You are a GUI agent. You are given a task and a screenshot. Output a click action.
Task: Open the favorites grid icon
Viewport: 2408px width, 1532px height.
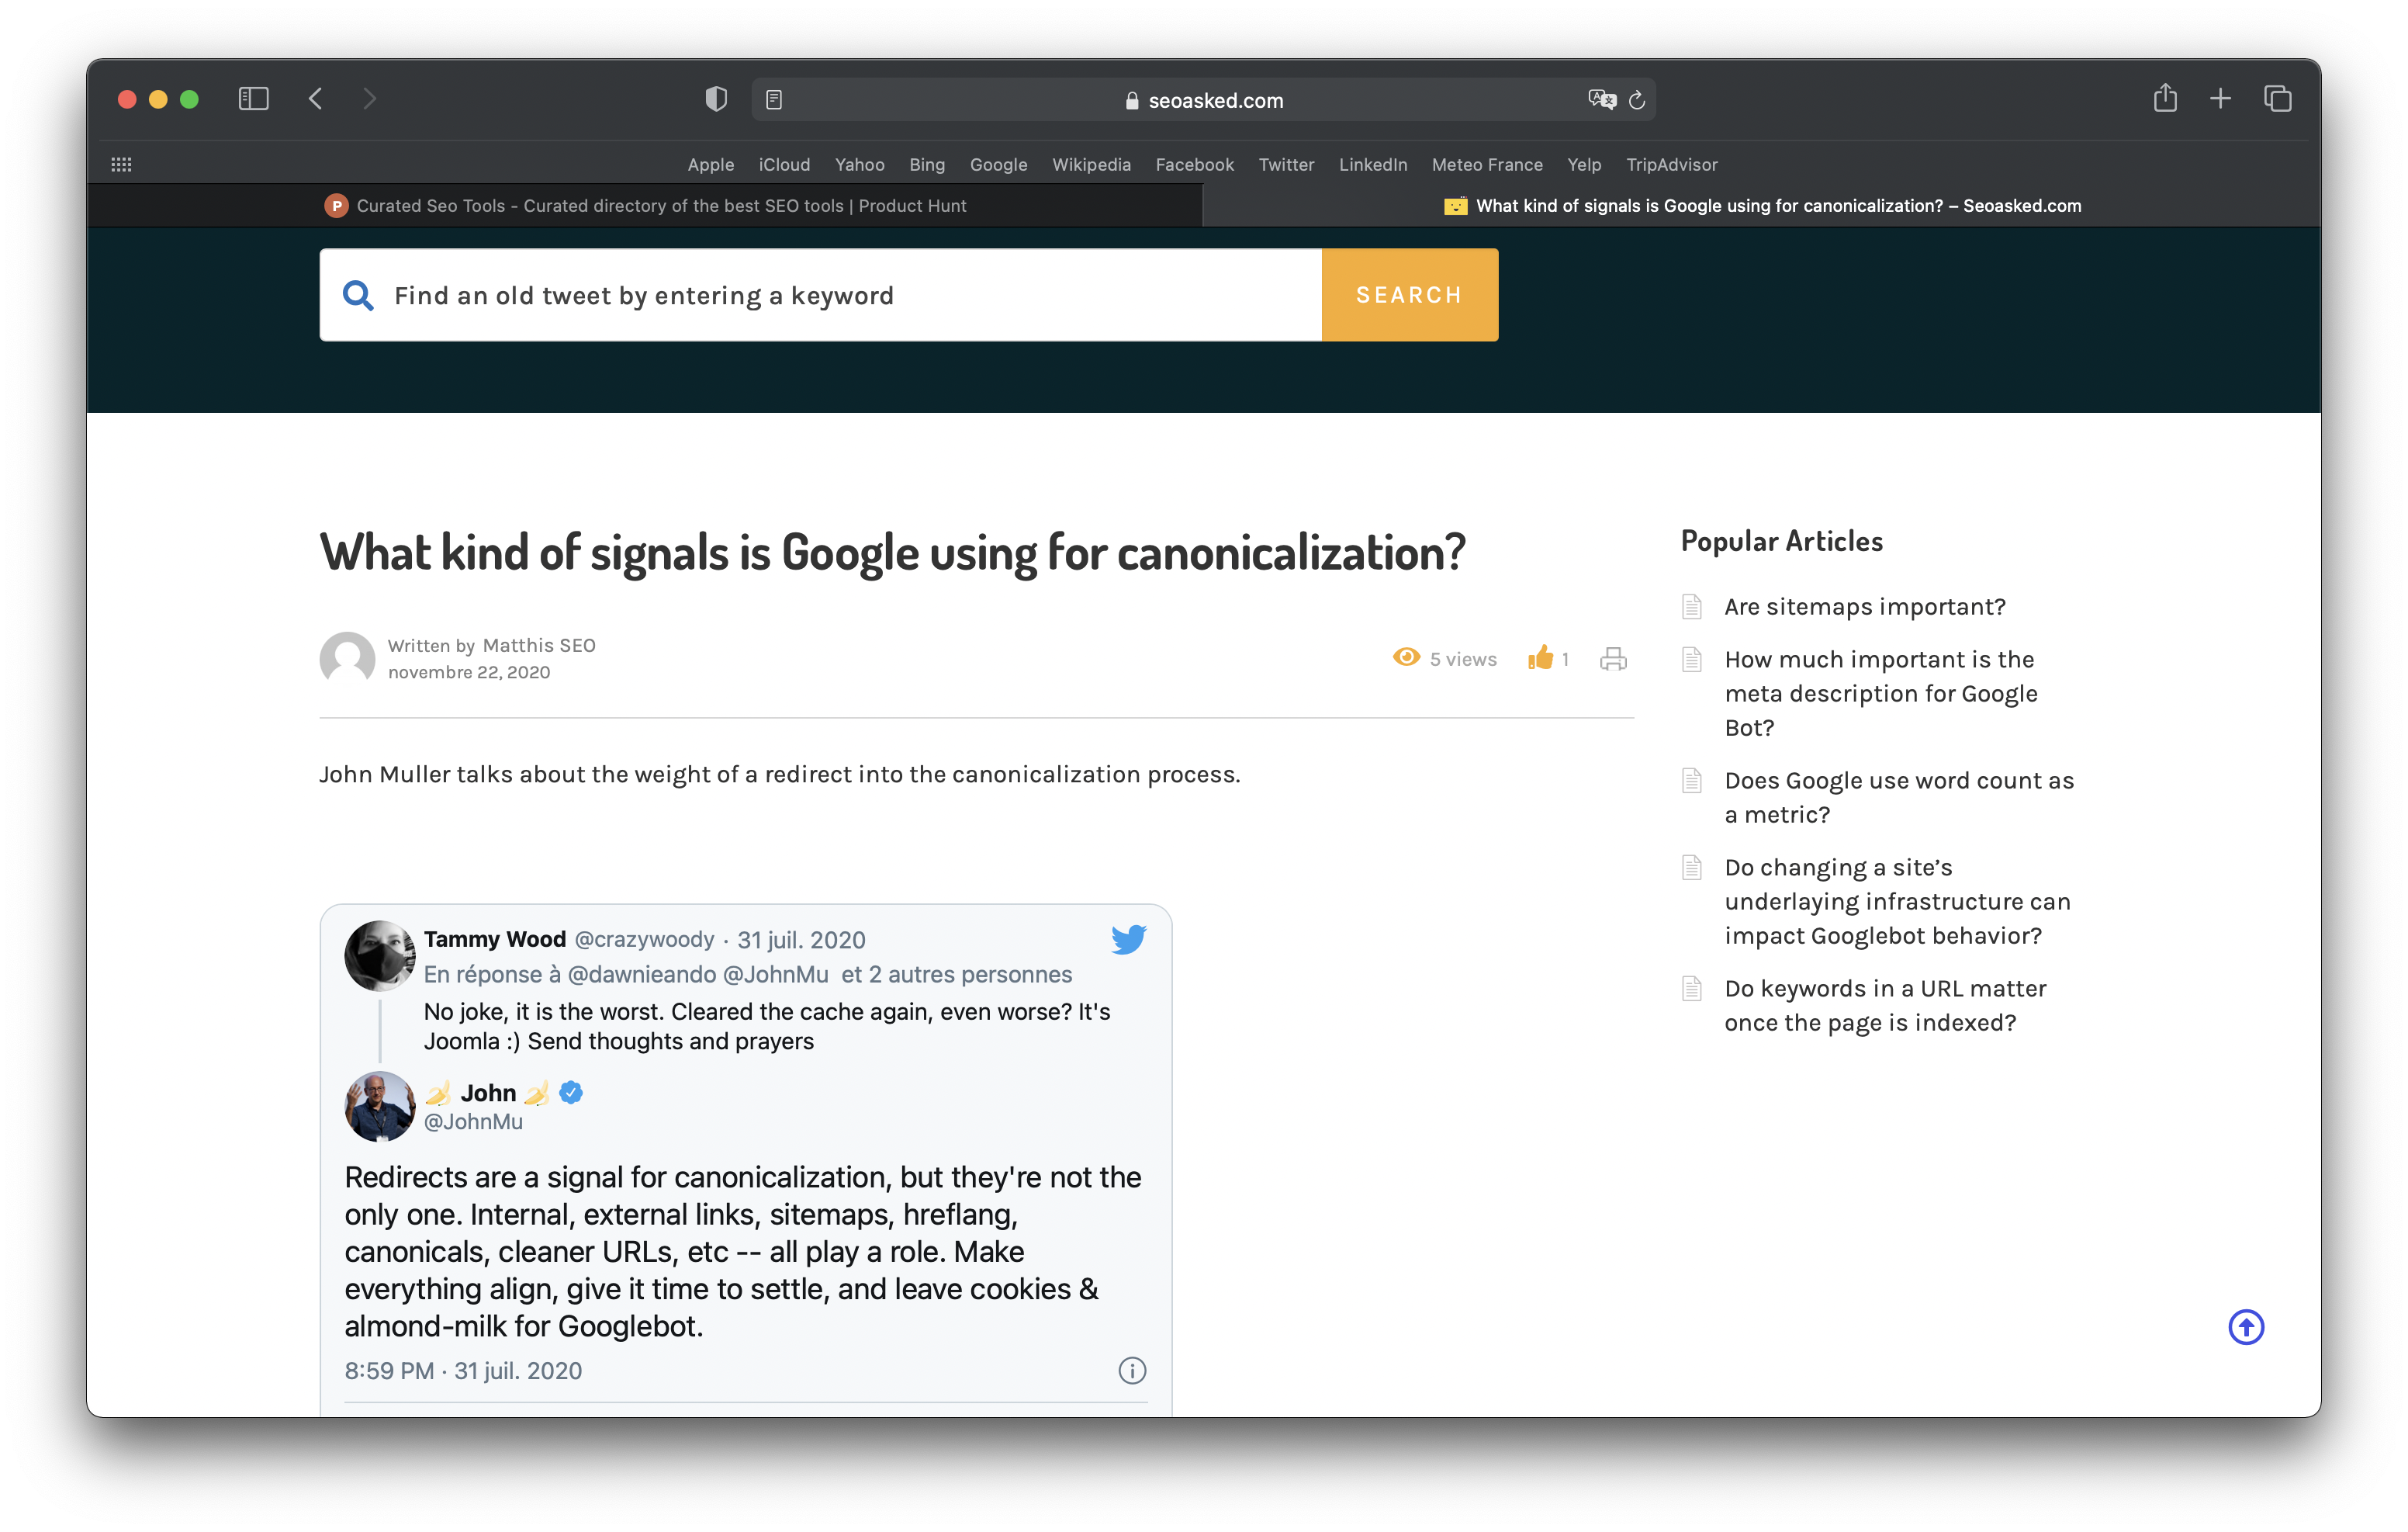[x=121, y=165]
